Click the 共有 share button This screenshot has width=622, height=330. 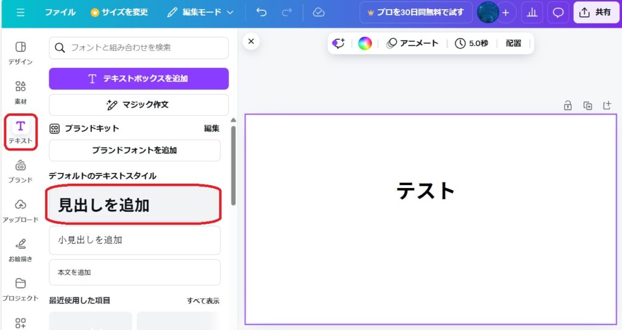point(595,13)
